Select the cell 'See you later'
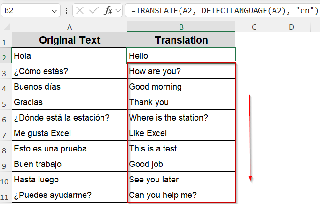 (x=181, y=179)
